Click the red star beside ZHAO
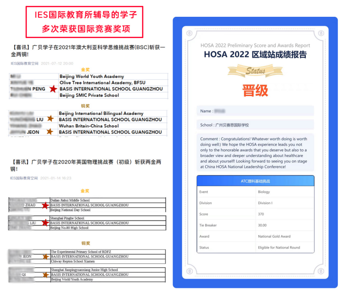The image size is (339, 290). pos(45,205)
